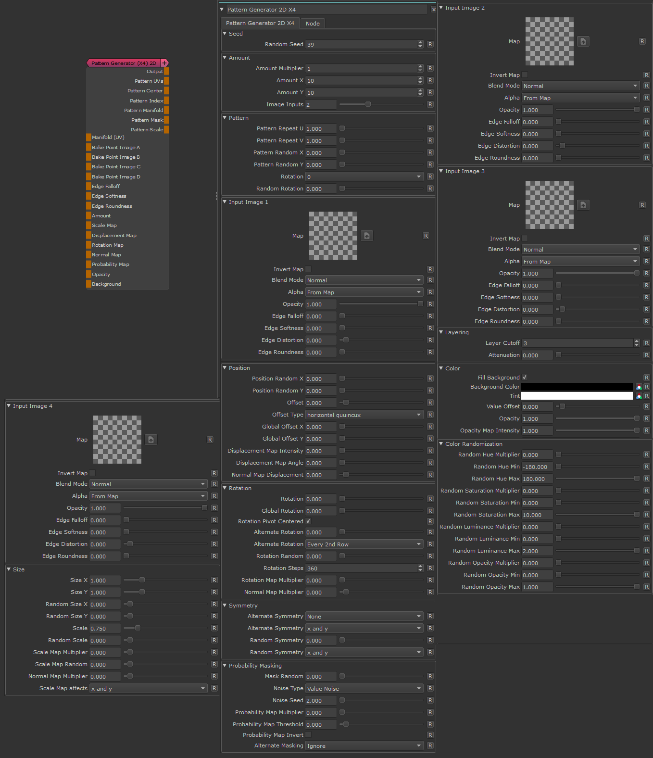Viewport: 653px width, 758px height.
Task: Click the plus icon on Pattern Generator node
Action: click(x=164, y=63)
